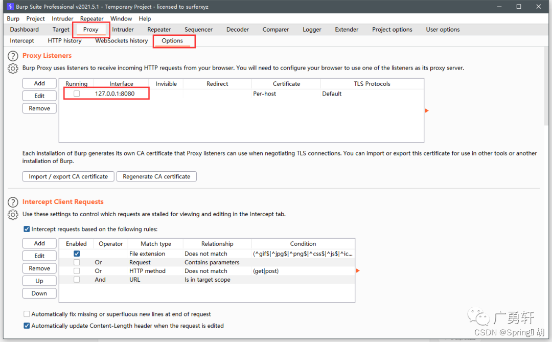The height and width of the screenshot is (342, 552).
Task: Enable the 'Contains parameters' Request rule
Action: [x=76, y=262]
